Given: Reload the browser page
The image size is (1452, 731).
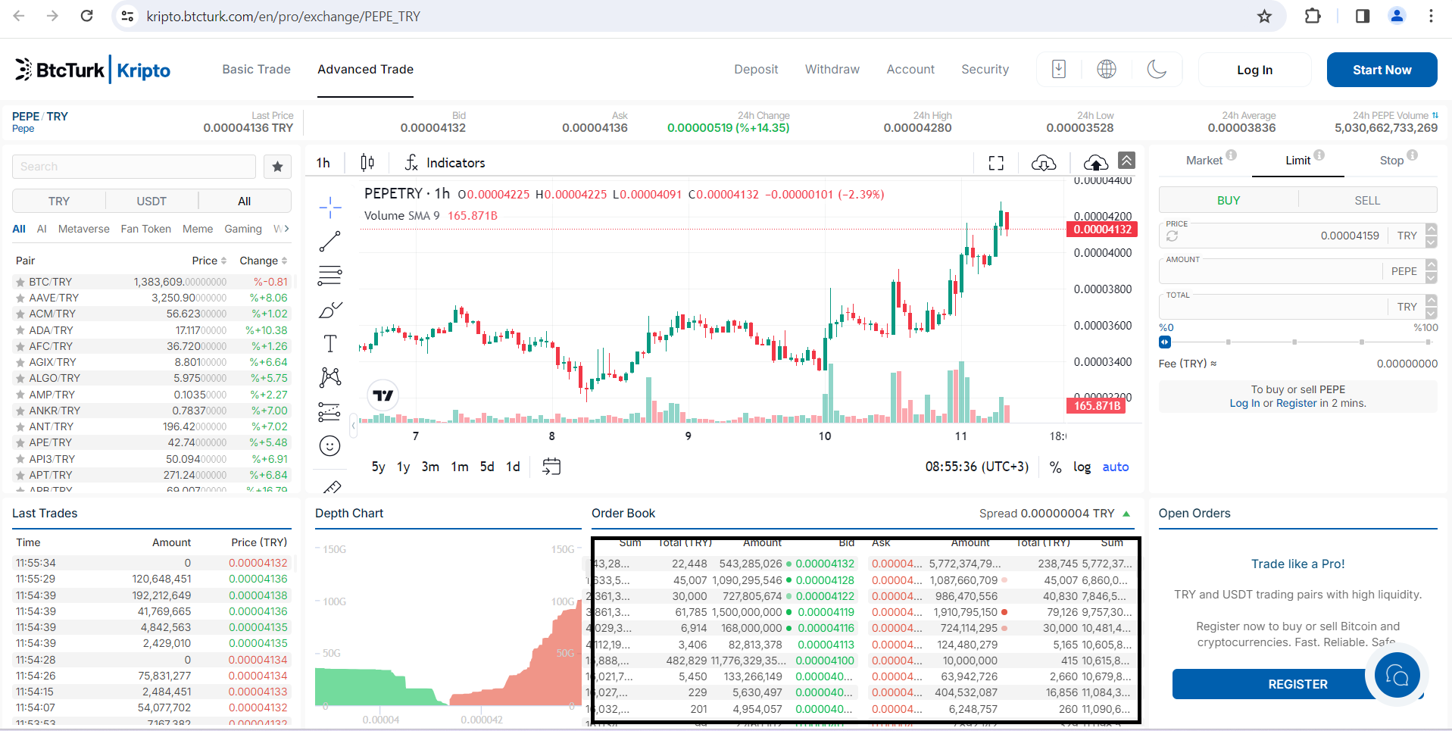Looking at the screenshot, I should pos(86,16).
